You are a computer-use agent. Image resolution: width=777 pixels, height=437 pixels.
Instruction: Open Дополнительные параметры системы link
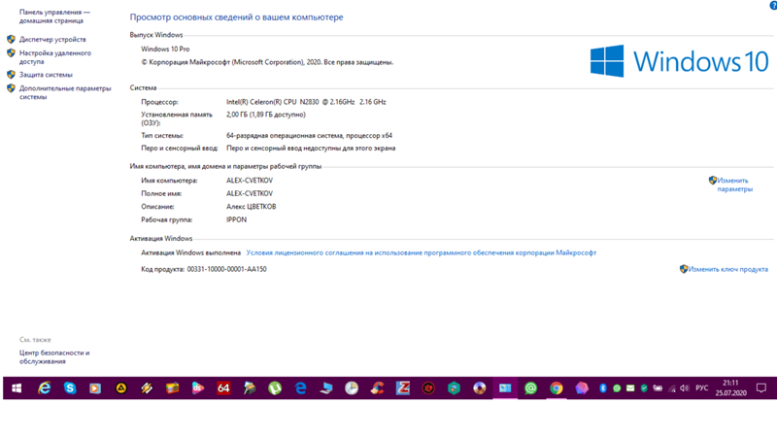[x=65, y=92]
